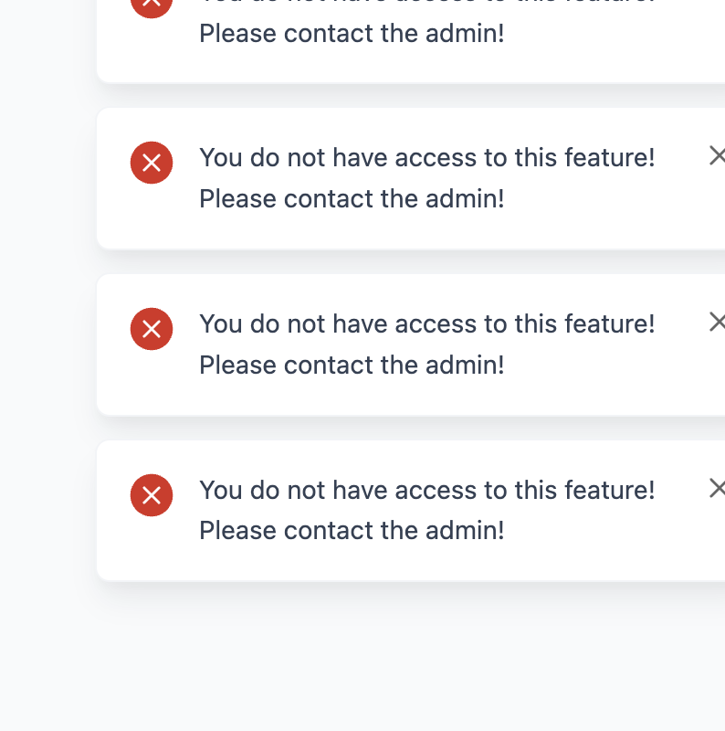This screenshot has width=725, height=731.
Task: Click "Please contact the admin!" in second notification
Action: (352, 199)
